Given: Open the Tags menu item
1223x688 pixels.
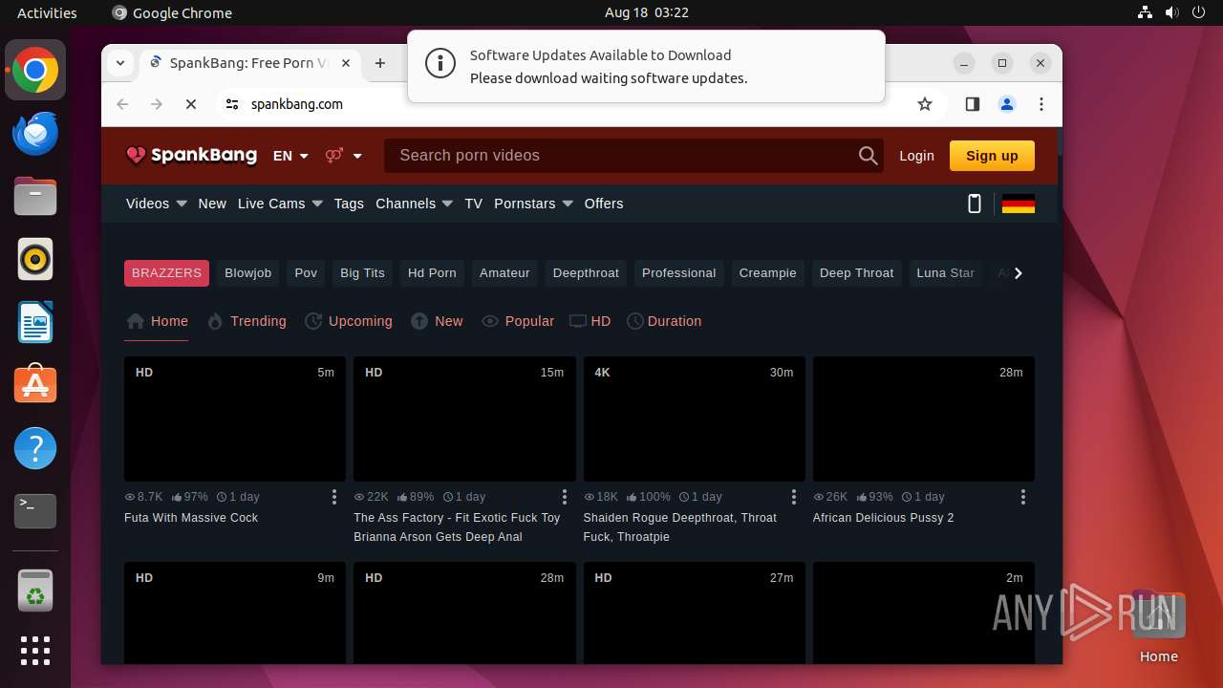Looking at the screenshot, I should pyautogui.click(x=349, y=204).
